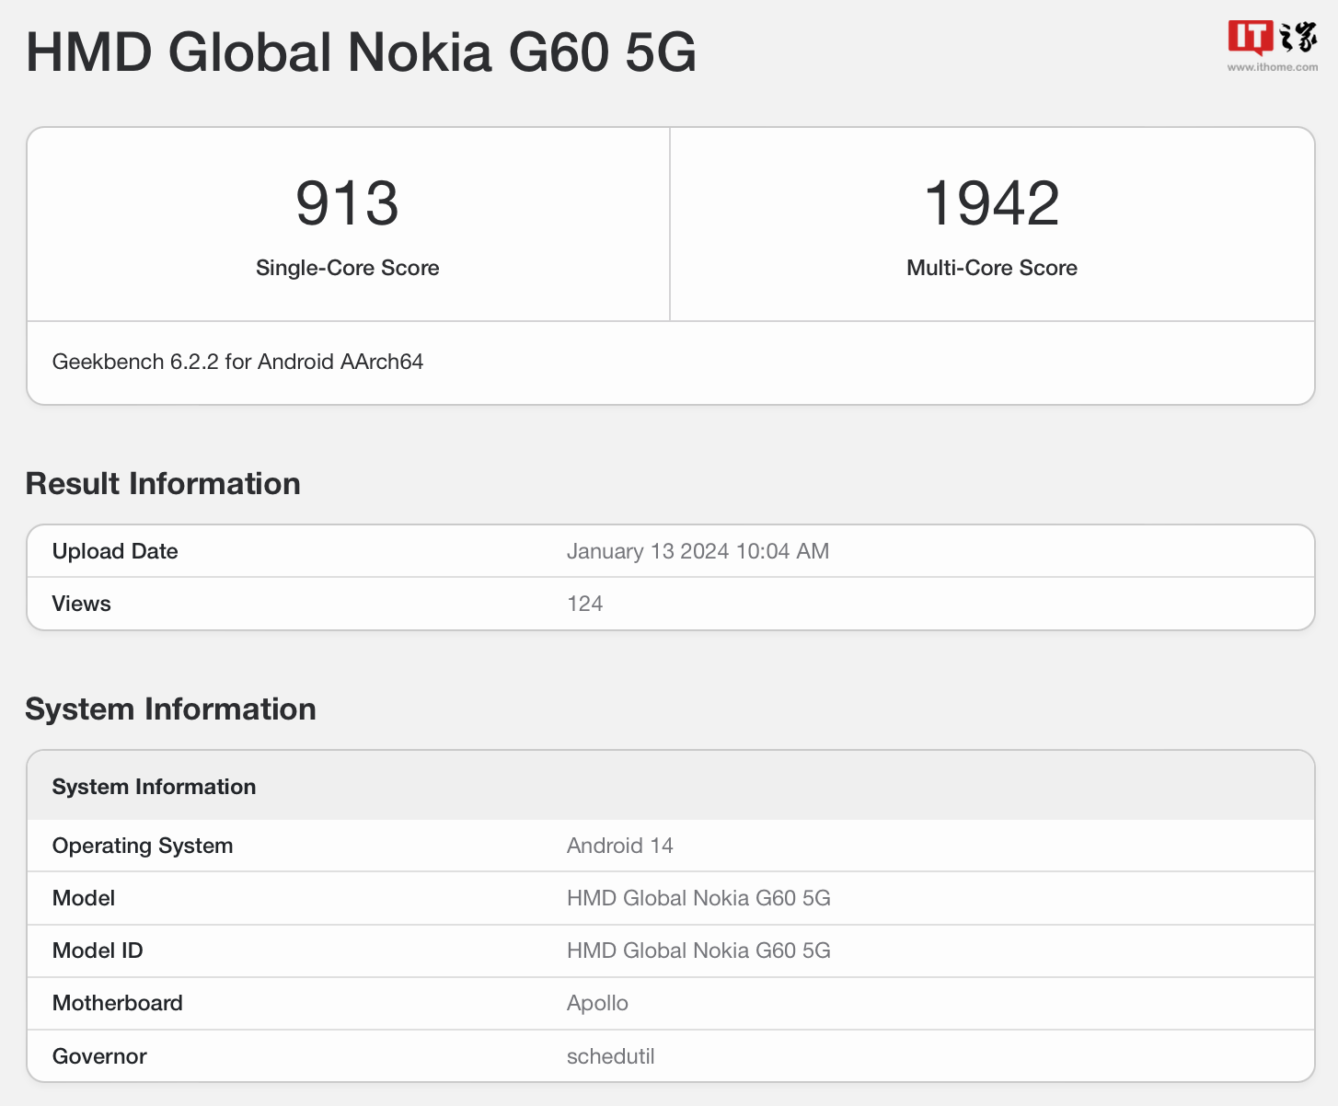
Task: Click the Android 14 operating system value
Action: pos(619,846)
